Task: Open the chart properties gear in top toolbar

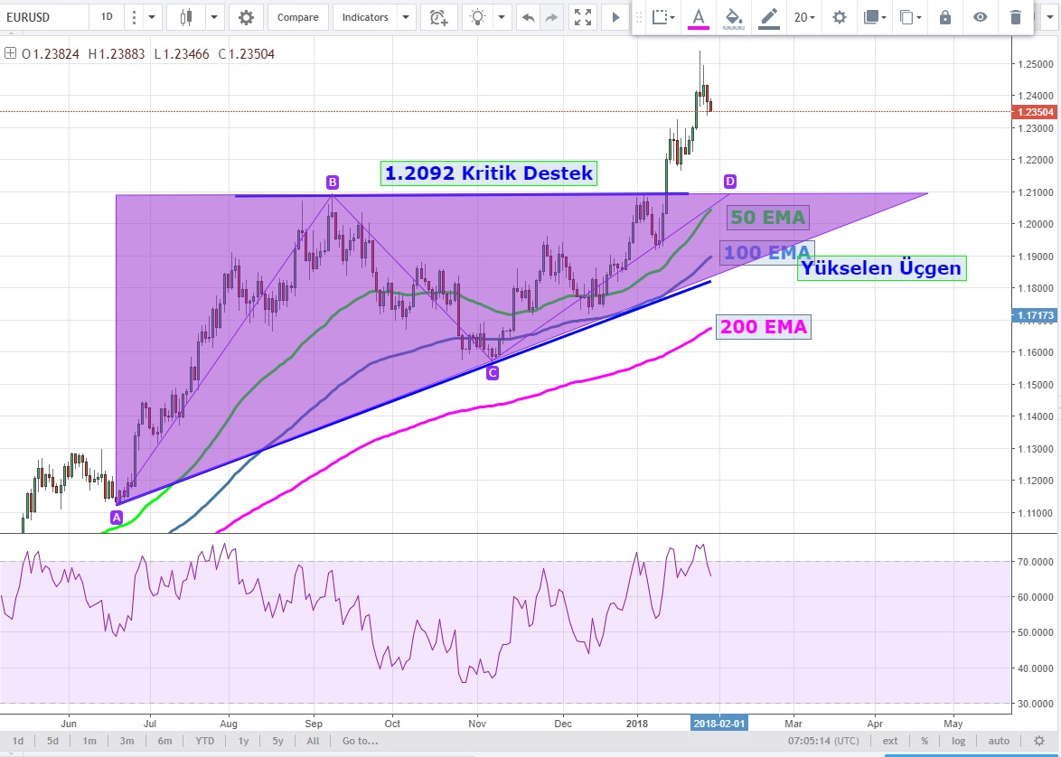Action: 246,17
